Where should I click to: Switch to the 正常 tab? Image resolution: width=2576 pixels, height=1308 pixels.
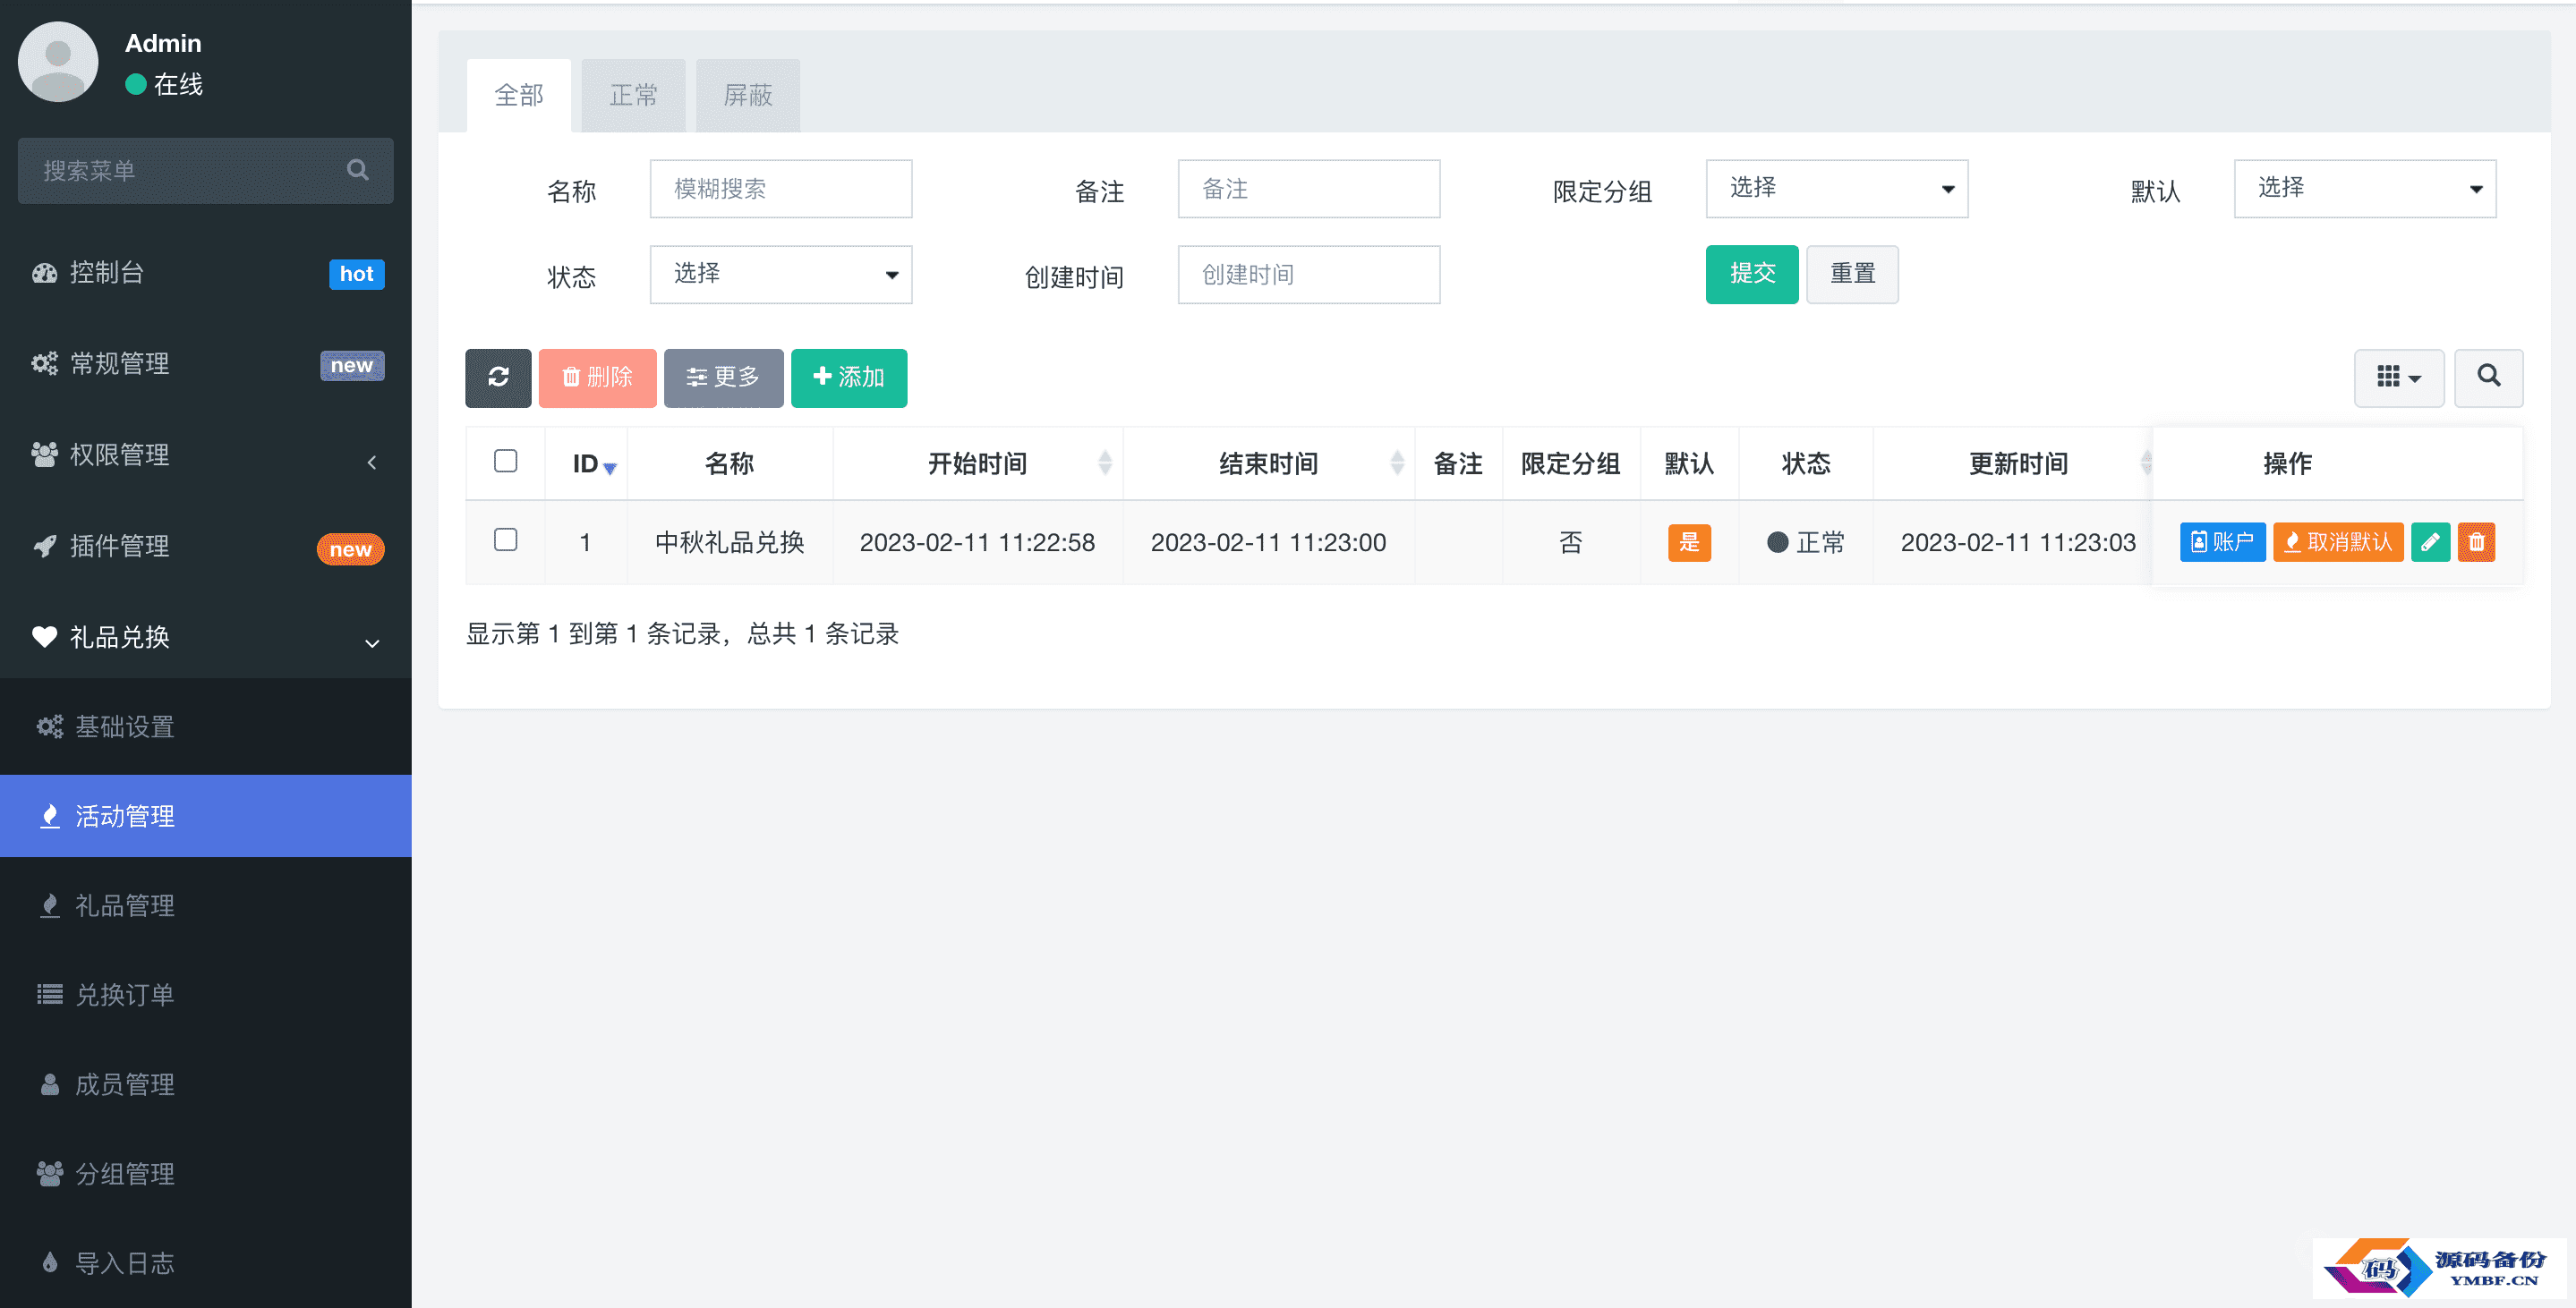pyautogui.click(x=633, y=95)
